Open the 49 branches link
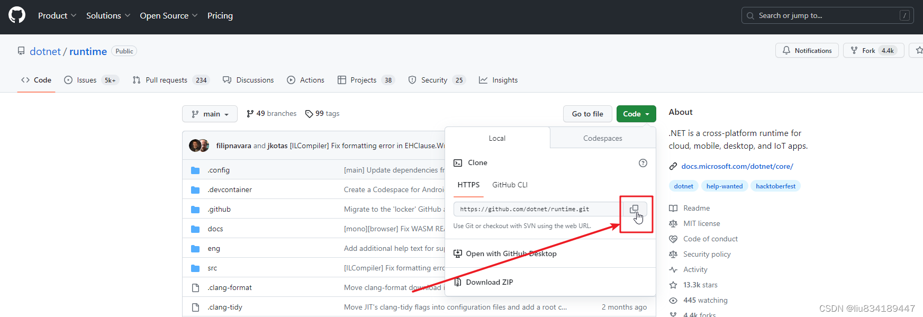 pos(272,114)
